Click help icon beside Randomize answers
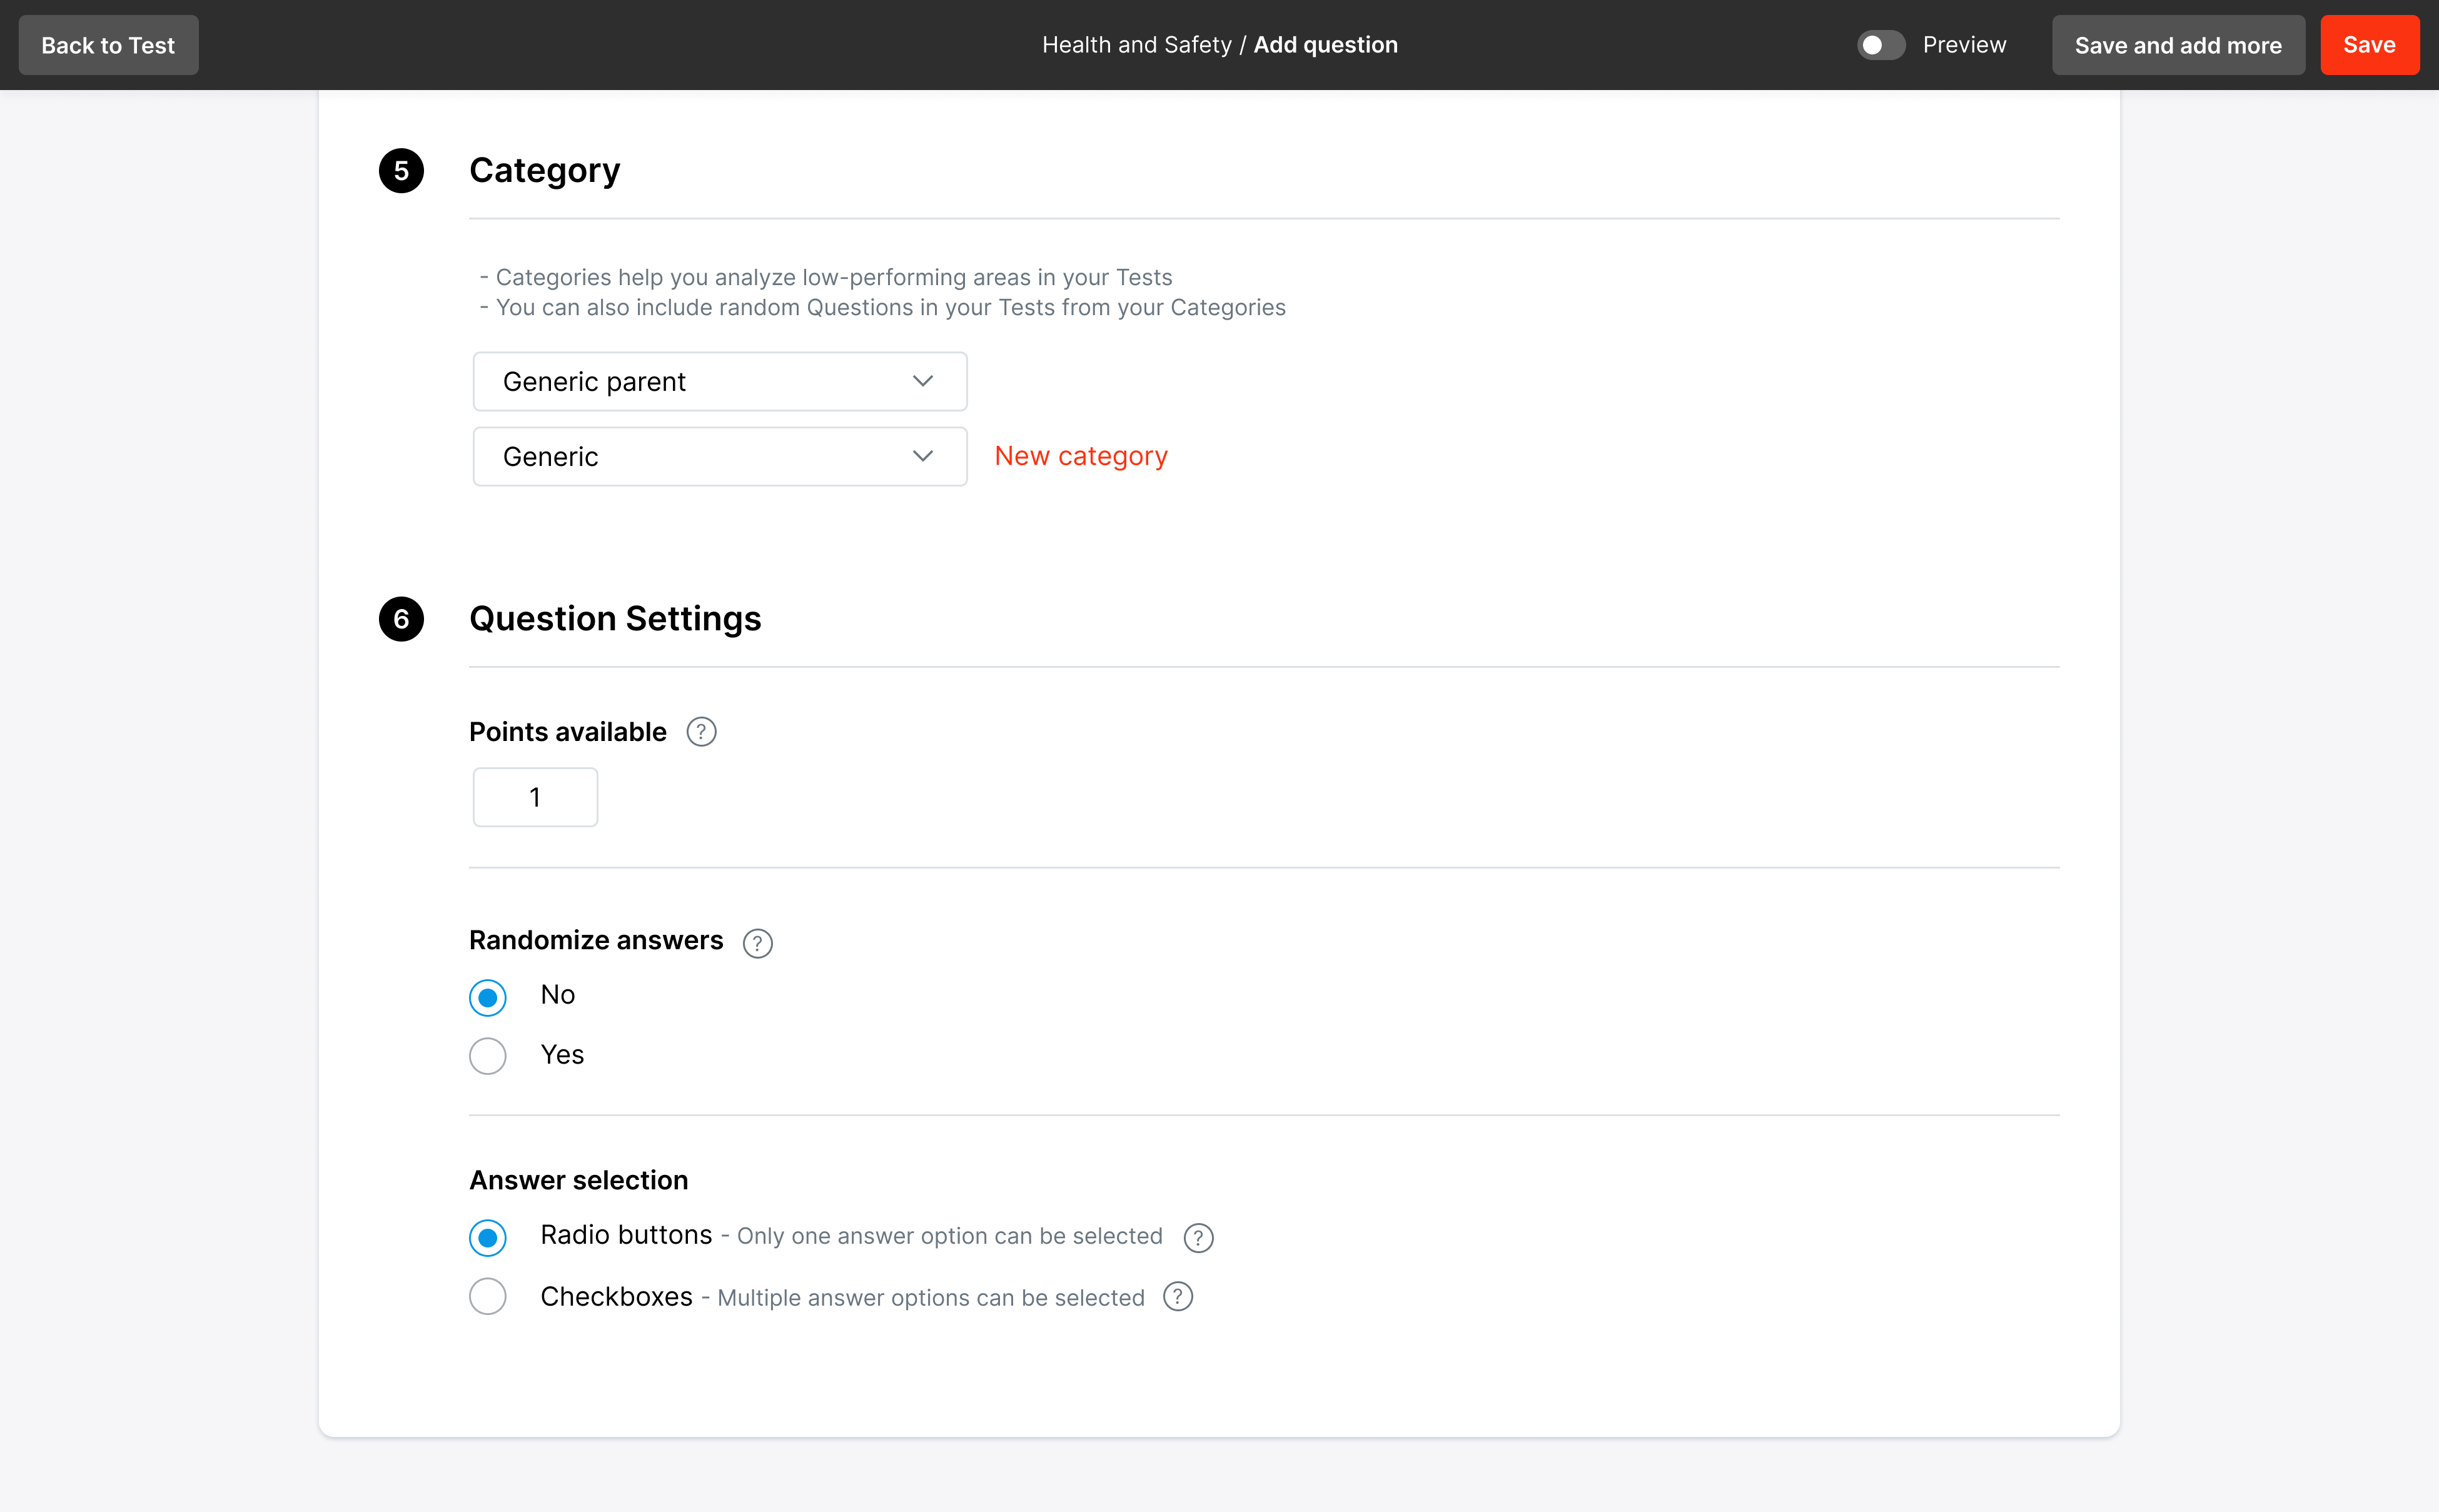This screenshot has height=1512, width=2439. click(757, 943)
